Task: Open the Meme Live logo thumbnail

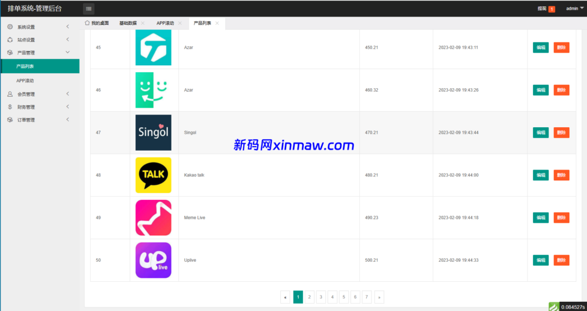Action: tap(153, 218)
